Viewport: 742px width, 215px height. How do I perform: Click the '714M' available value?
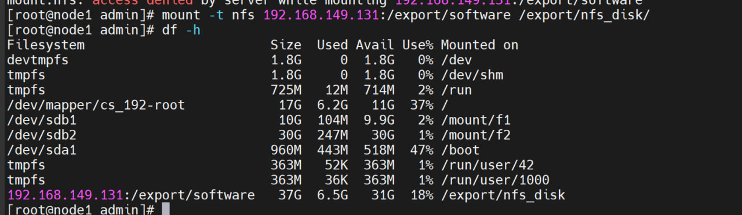pyautogui.click(x=379, y=90)
